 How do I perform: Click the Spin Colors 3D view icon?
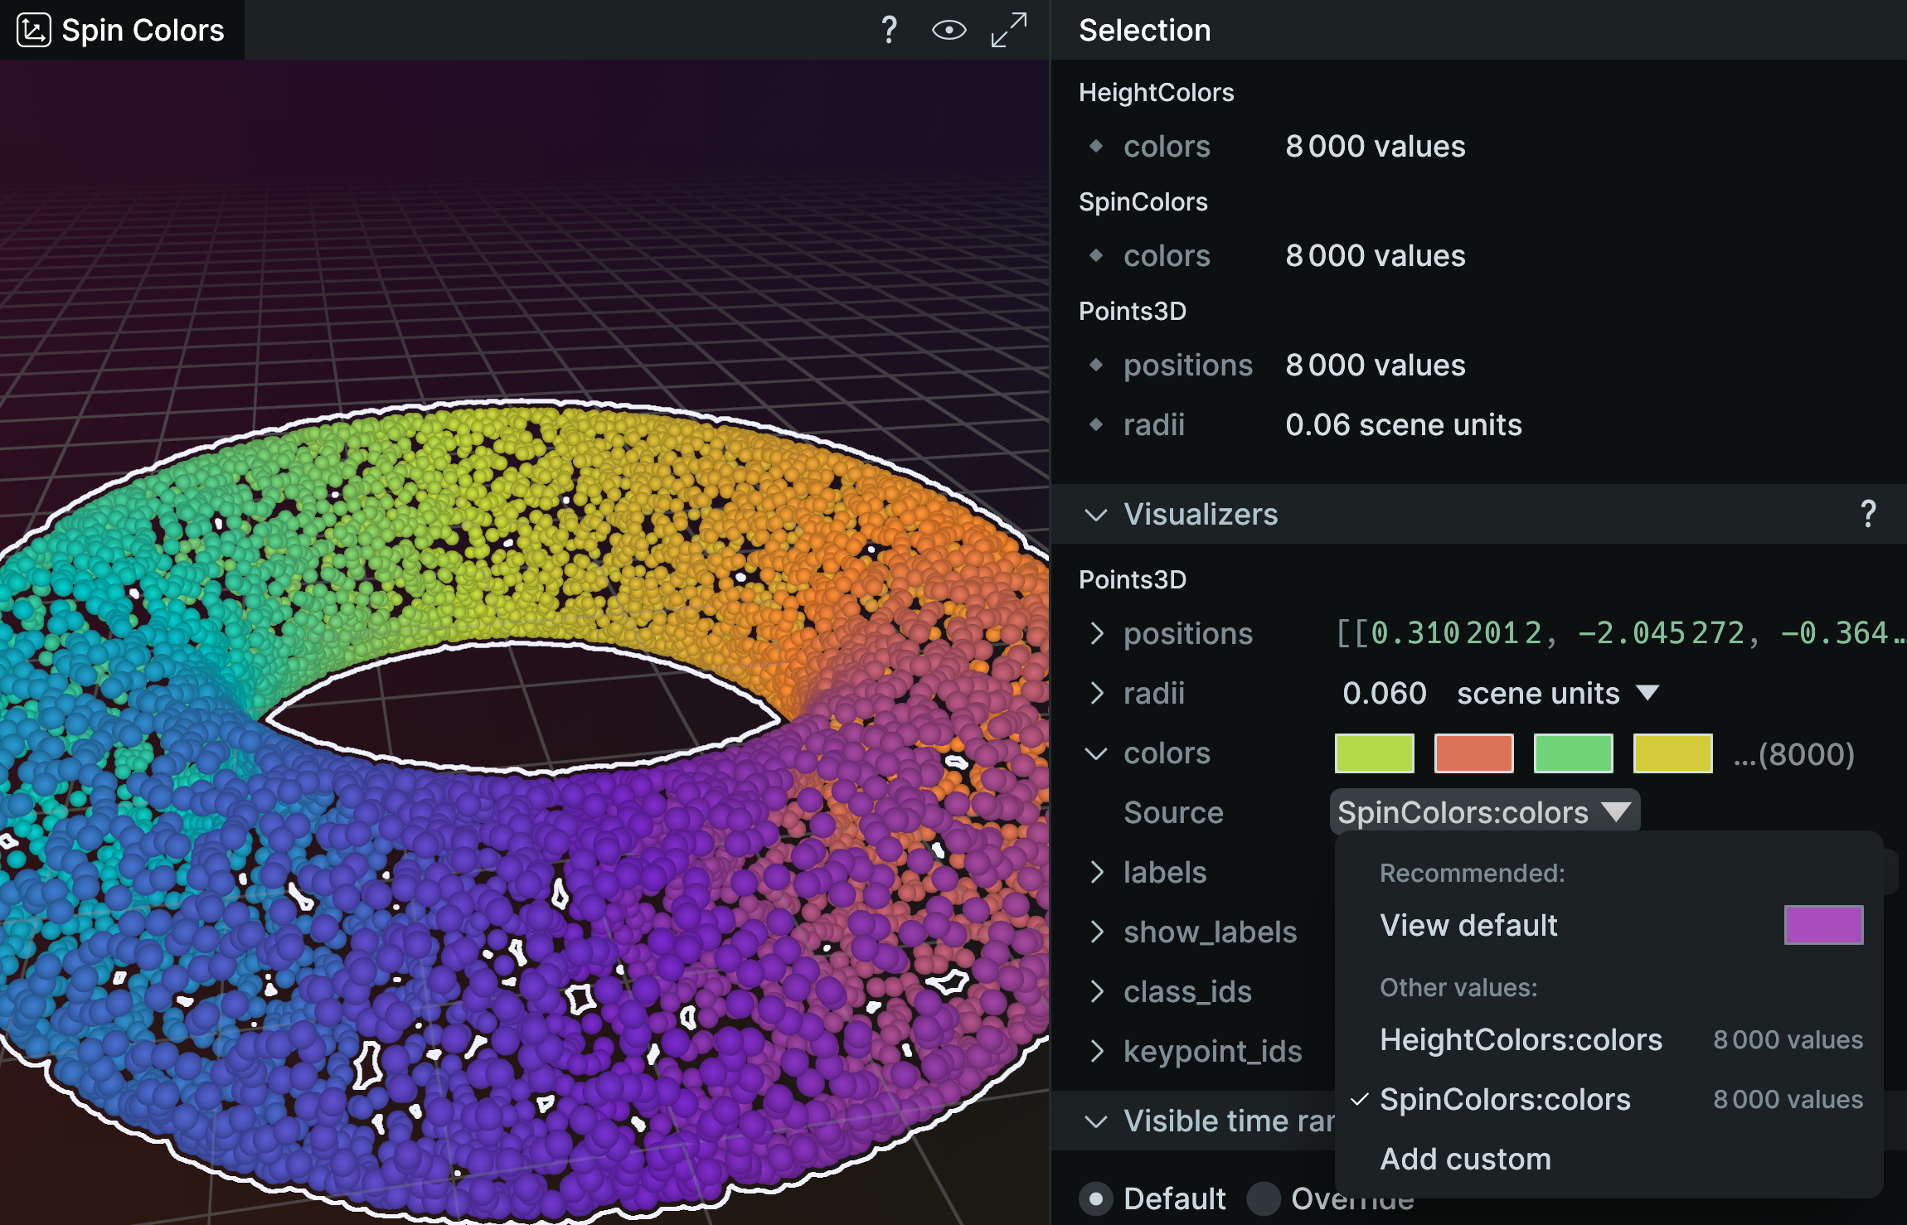[x=34, y=31]
